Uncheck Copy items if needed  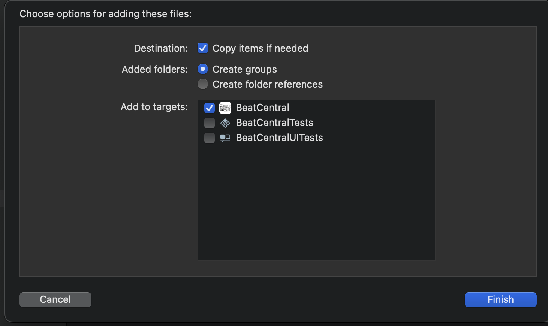[x=202, y=48]
